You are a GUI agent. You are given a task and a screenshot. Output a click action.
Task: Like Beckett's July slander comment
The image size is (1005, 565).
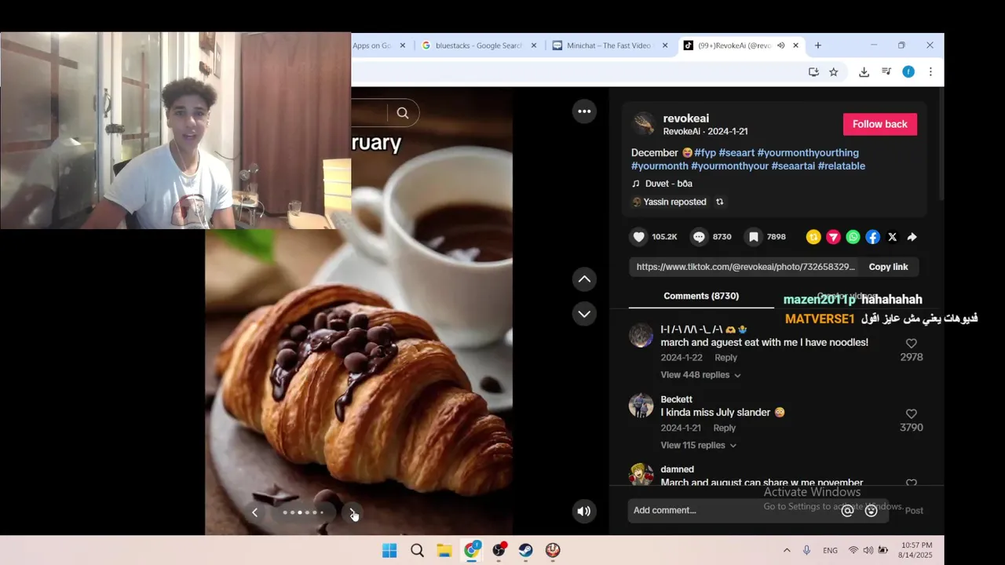tap(911, 414)
